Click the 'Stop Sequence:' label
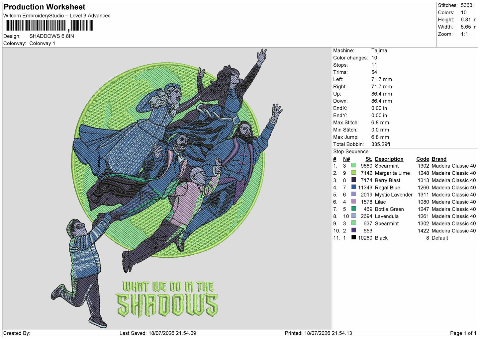The height and width of the screenshot is (339, 480). click(x=351, y=152)
